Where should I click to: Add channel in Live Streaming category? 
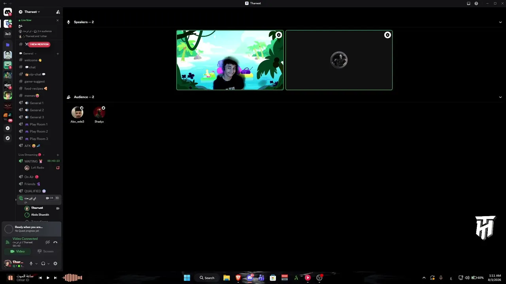[58, 155]
